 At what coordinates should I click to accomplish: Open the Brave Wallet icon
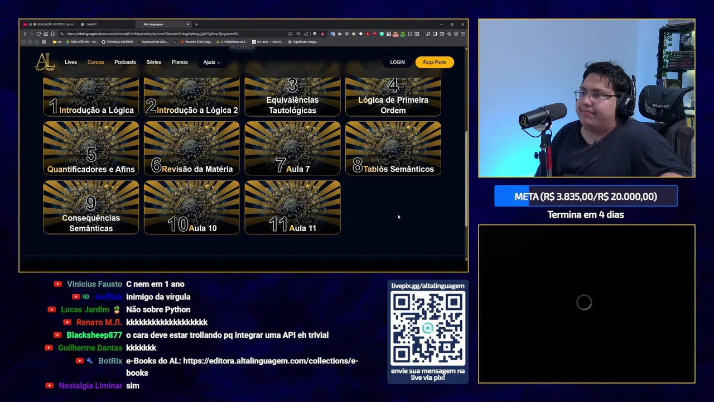click(442, 33)
